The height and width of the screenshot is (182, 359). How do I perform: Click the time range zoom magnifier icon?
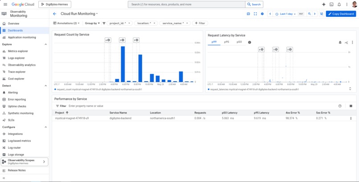pyautogui.click(x=309, y=14)
